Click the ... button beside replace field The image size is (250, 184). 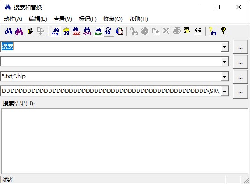[240, 62]
